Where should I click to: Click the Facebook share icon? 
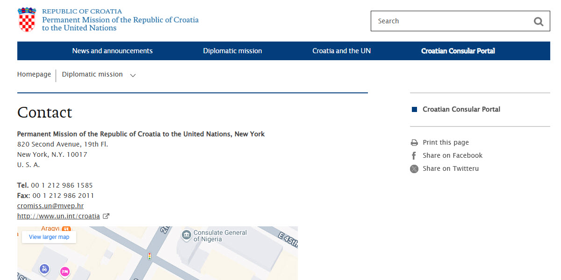point(414,155)
